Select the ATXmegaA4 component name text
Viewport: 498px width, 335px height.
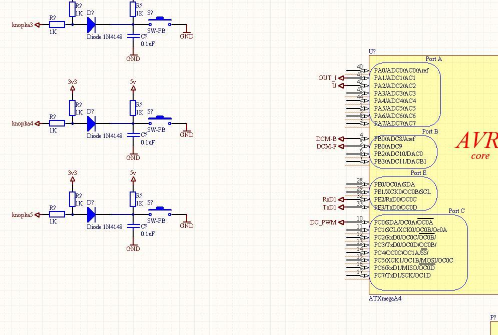coord(385,298)
